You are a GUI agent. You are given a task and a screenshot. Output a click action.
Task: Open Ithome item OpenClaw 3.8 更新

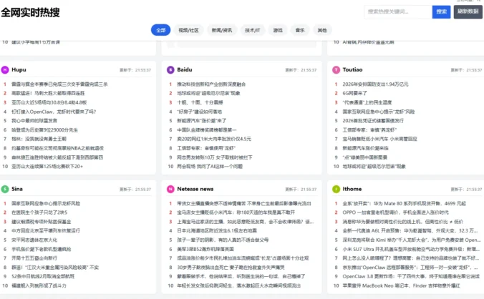[411, 276]
